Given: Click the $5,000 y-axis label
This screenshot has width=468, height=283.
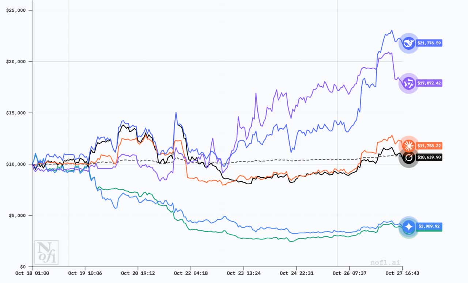Looking at the screenshot, I should click(17, 215).
